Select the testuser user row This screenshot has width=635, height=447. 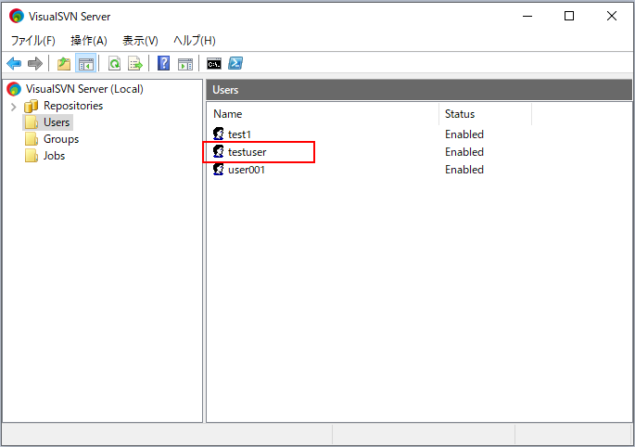[247, 152]
